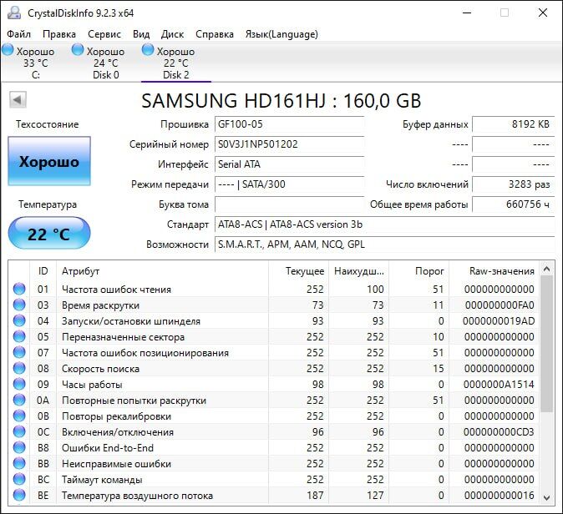Open the Язык(Language) menu
Viewport: 563px width, 514px height.
tap(281, 34)
